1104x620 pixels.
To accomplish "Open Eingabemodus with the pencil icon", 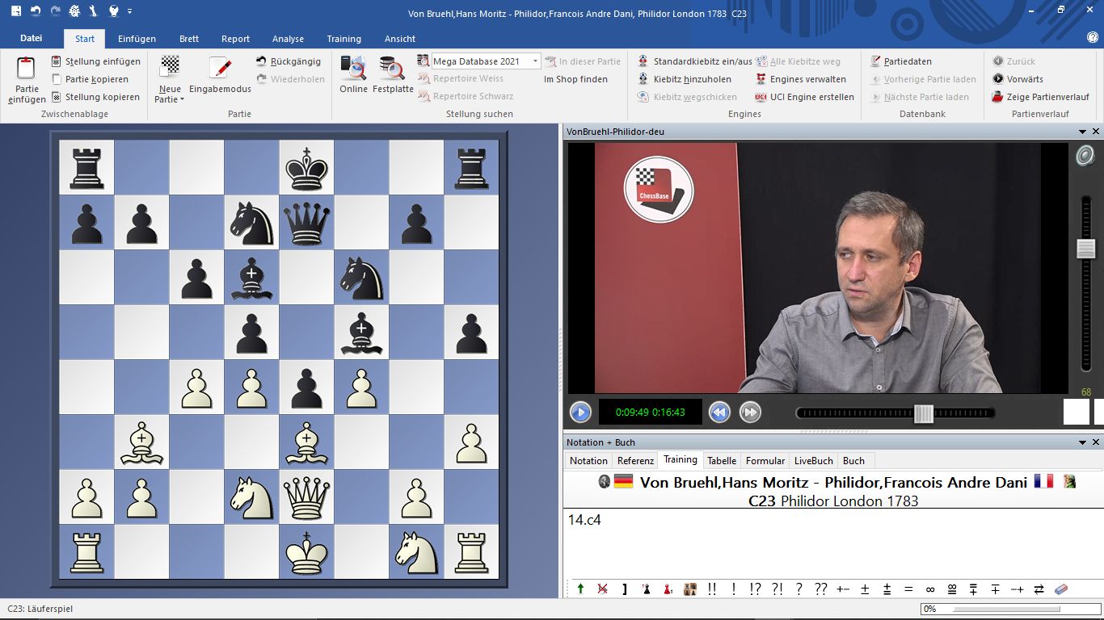I will coord(220,68).
